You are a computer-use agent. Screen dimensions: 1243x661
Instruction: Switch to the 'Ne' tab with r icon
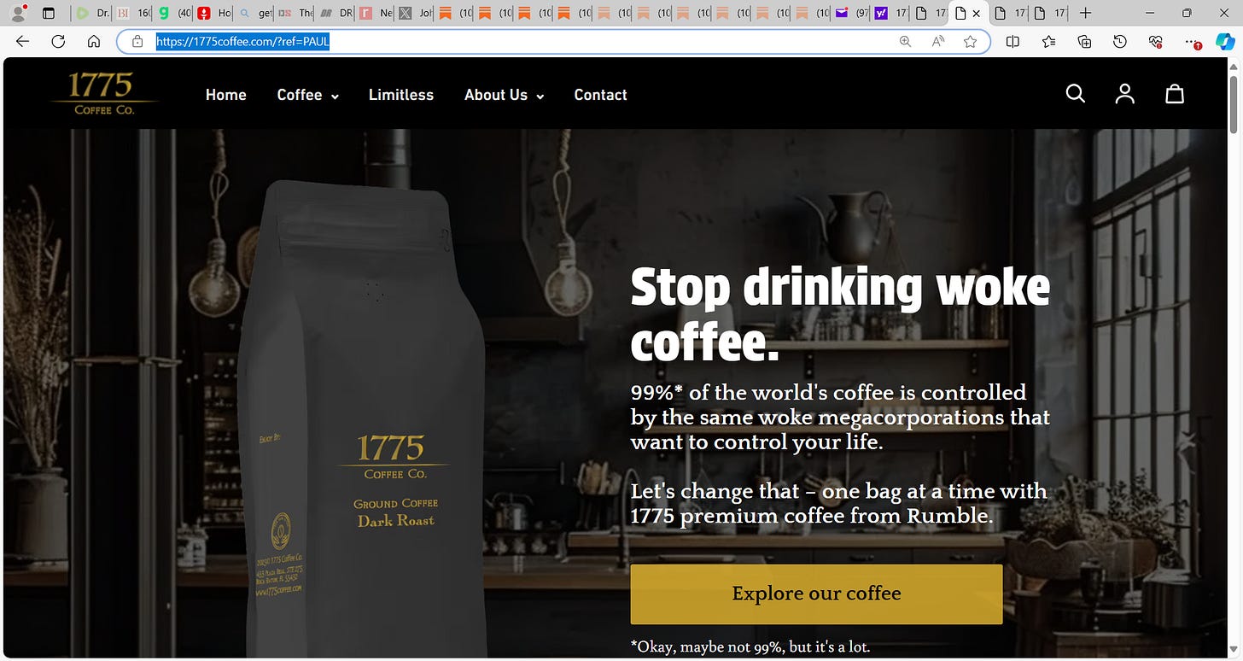click(x=376, y=13)
